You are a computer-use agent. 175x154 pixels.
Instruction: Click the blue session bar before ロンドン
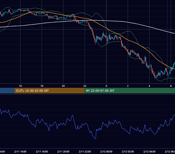(7, 91)
